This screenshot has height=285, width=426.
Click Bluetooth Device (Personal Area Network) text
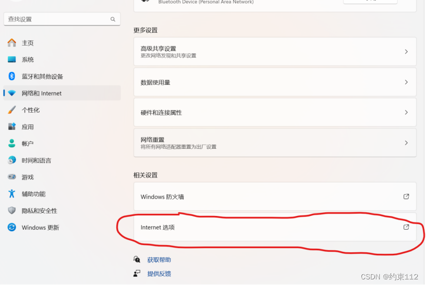pos(206,2)
